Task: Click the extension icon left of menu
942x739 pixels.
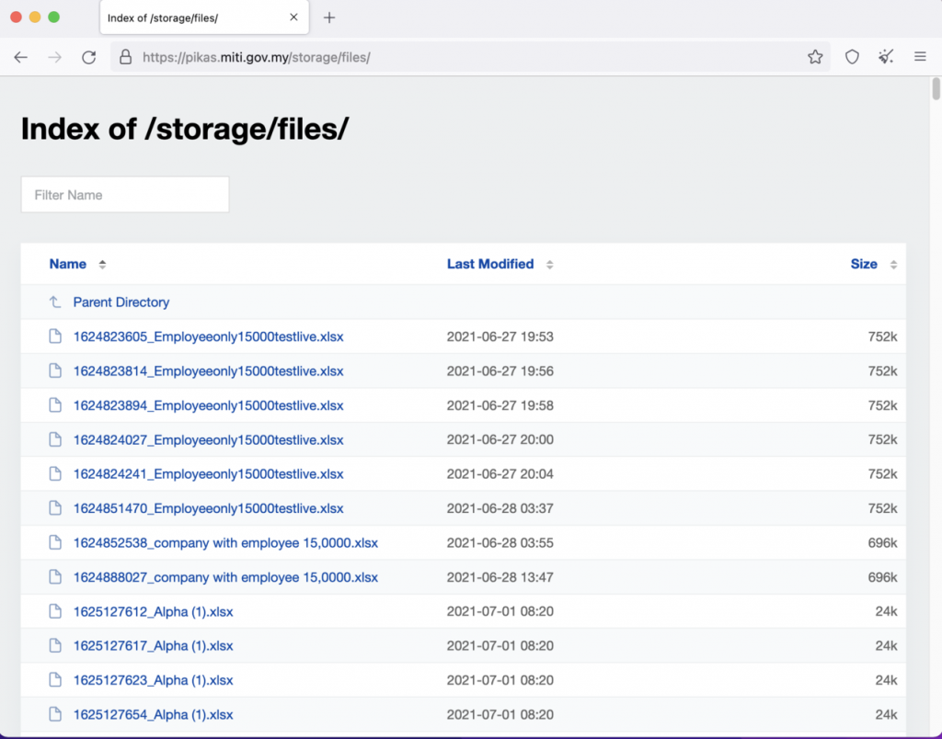Action: tap(886, 57)
